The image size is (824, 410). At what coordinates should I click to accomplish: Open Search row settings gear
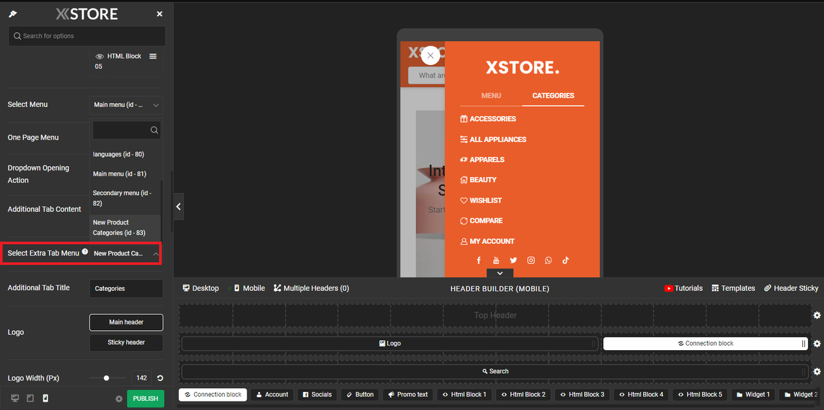[x=817, y=371]
